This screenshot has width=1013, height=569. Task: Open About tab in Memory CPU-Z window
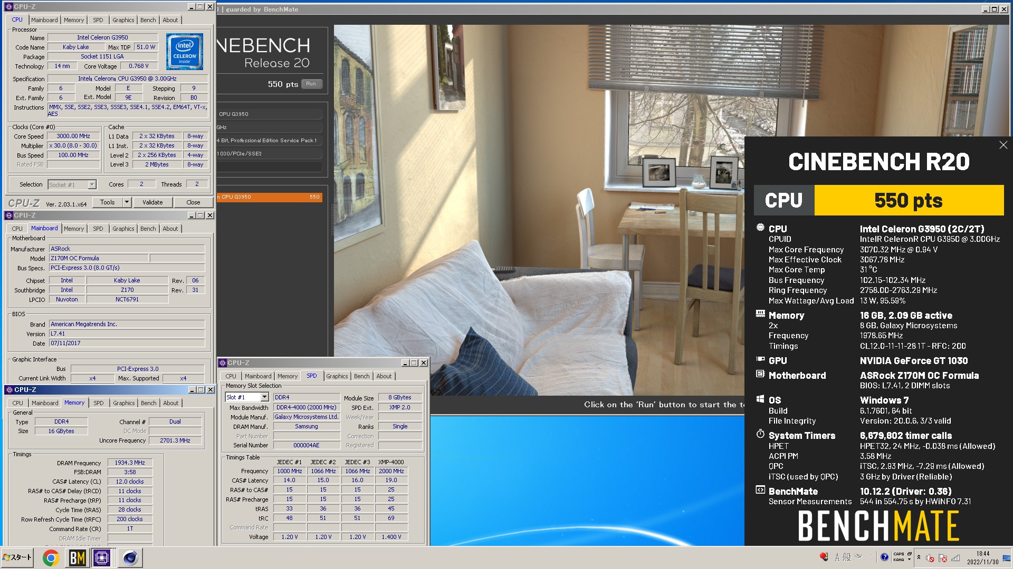tap(171, 403)
